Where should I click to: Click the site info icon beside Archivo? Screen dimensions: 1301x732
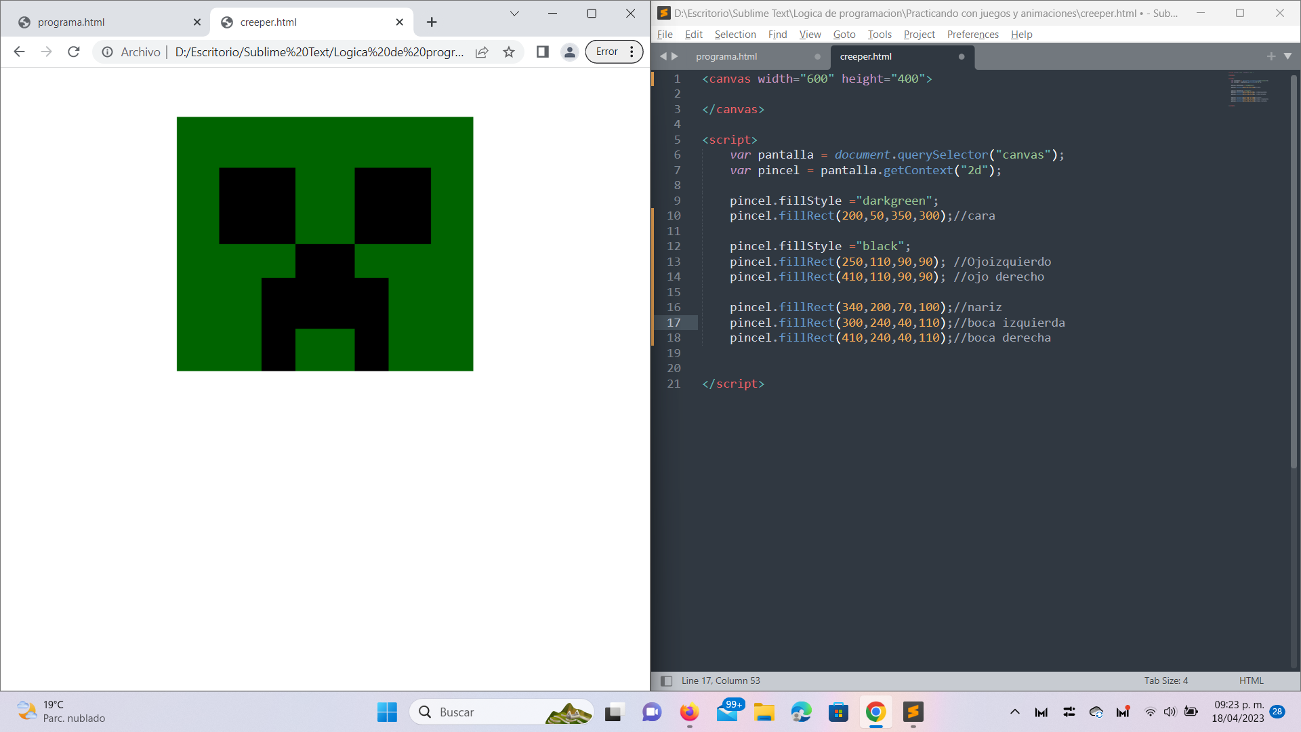[107, 52]
